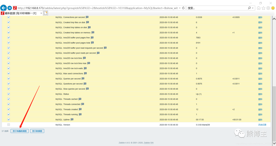Image resolution: width=276 pixels, height=146 pixels.
Task: Open 图形 link for MySQL Uptime
Action: click(260, 120)
